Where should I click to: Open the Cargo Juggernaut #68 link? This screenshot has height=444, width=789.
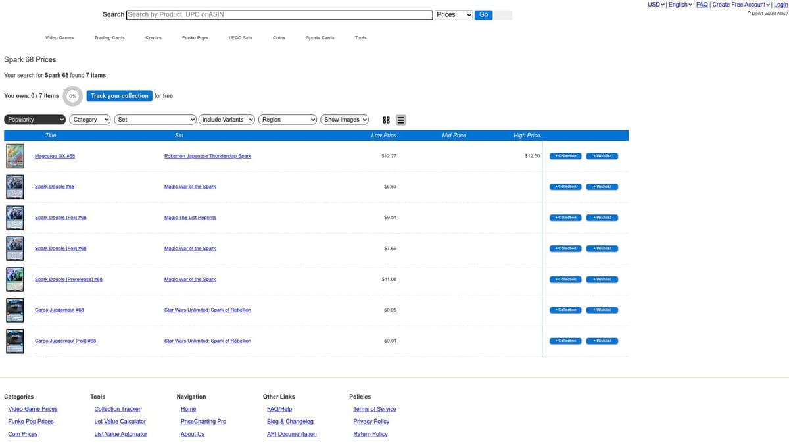pyautogui.click(x=59, y=310)
